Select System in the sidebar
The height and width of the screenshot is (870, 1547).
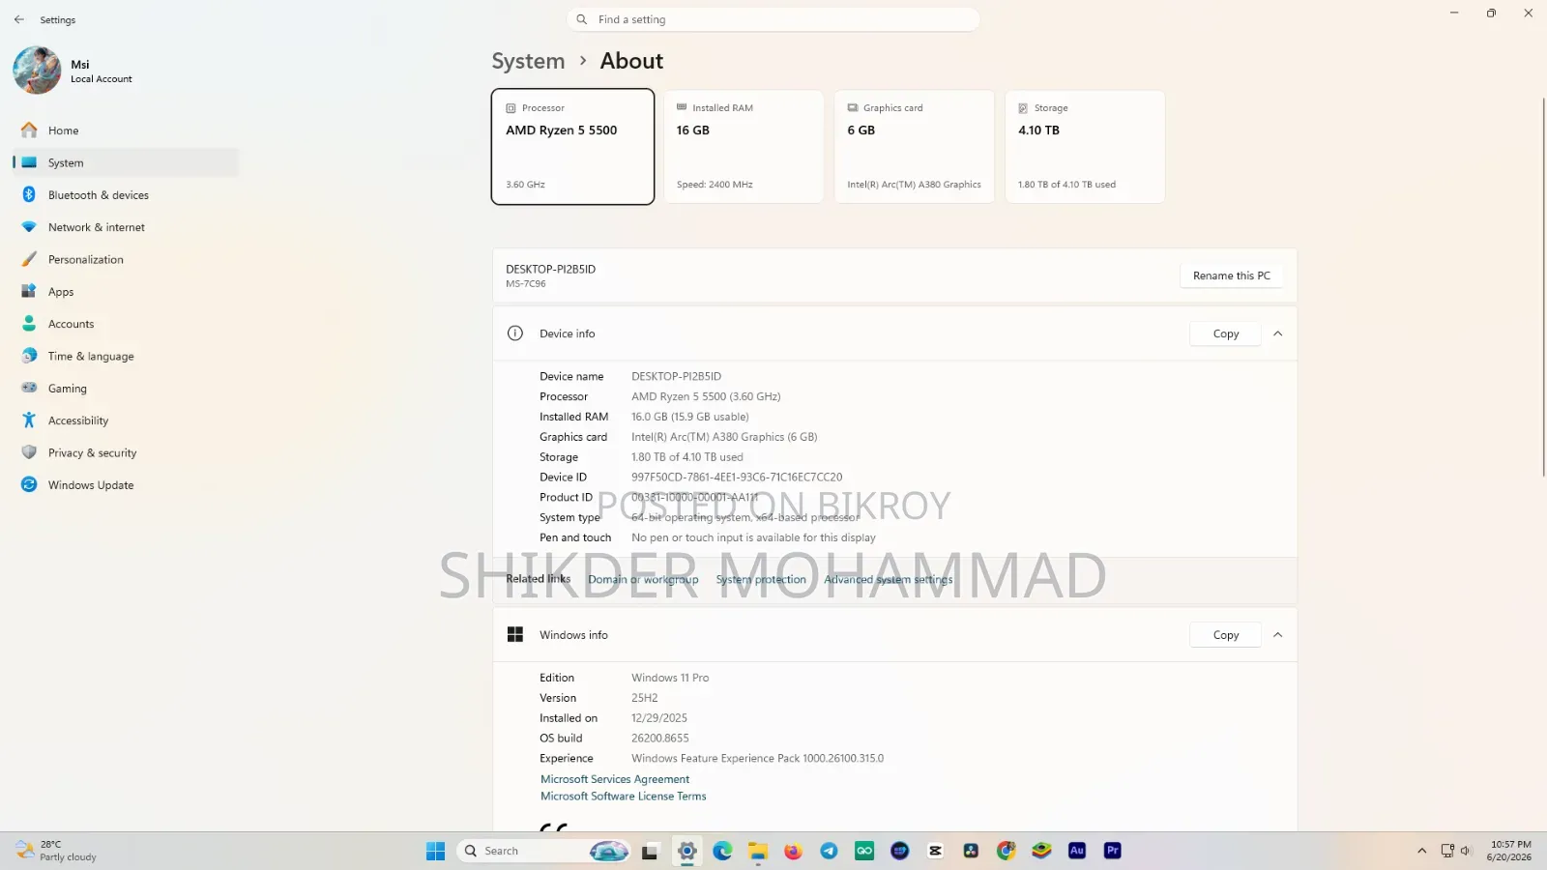click(126, 162)
